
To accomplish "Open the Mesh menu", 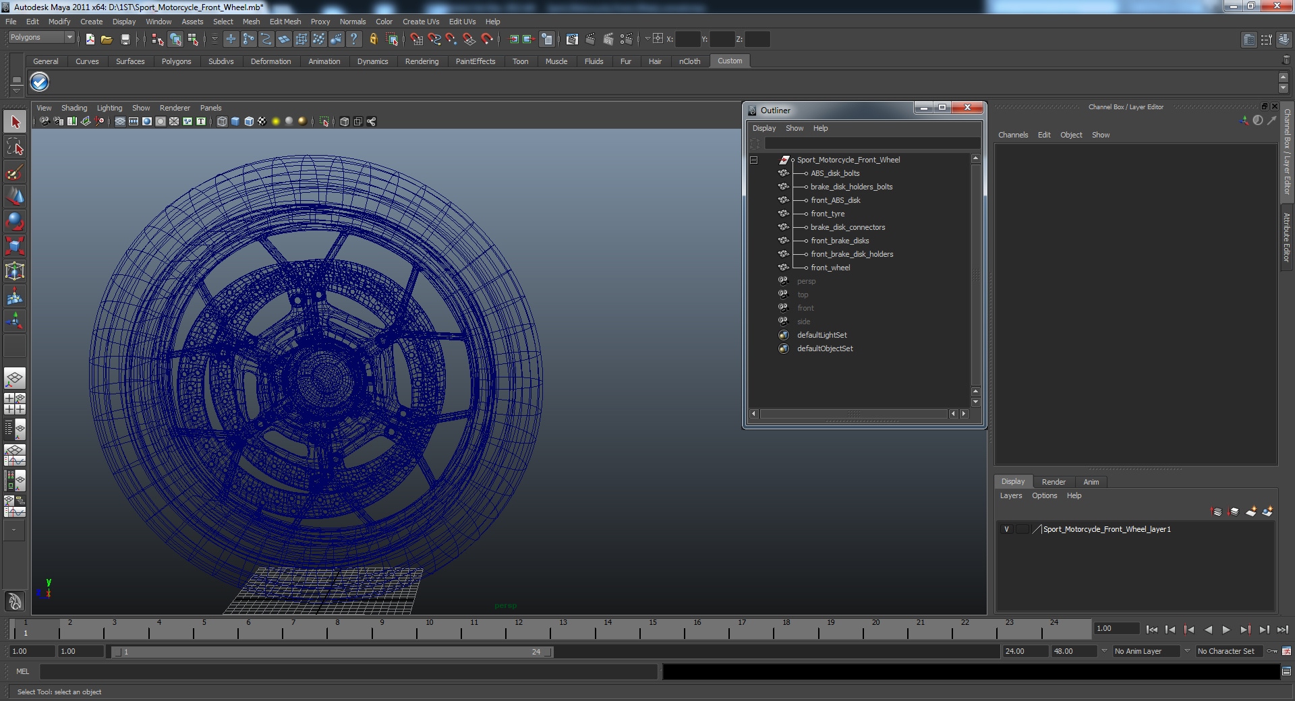I will (x=251, y=22).
